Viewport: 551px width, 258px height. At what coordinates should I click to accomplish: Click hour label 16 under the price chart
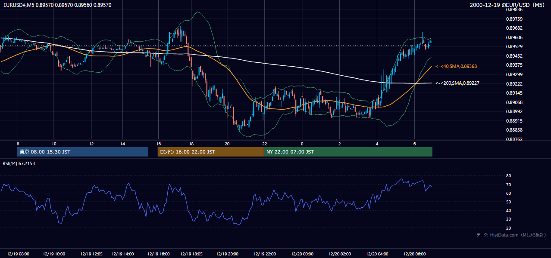159,144
